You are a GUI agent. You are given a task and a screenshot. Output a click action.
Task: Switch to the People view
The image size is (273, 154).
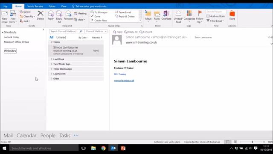click(x=48, y=136)
